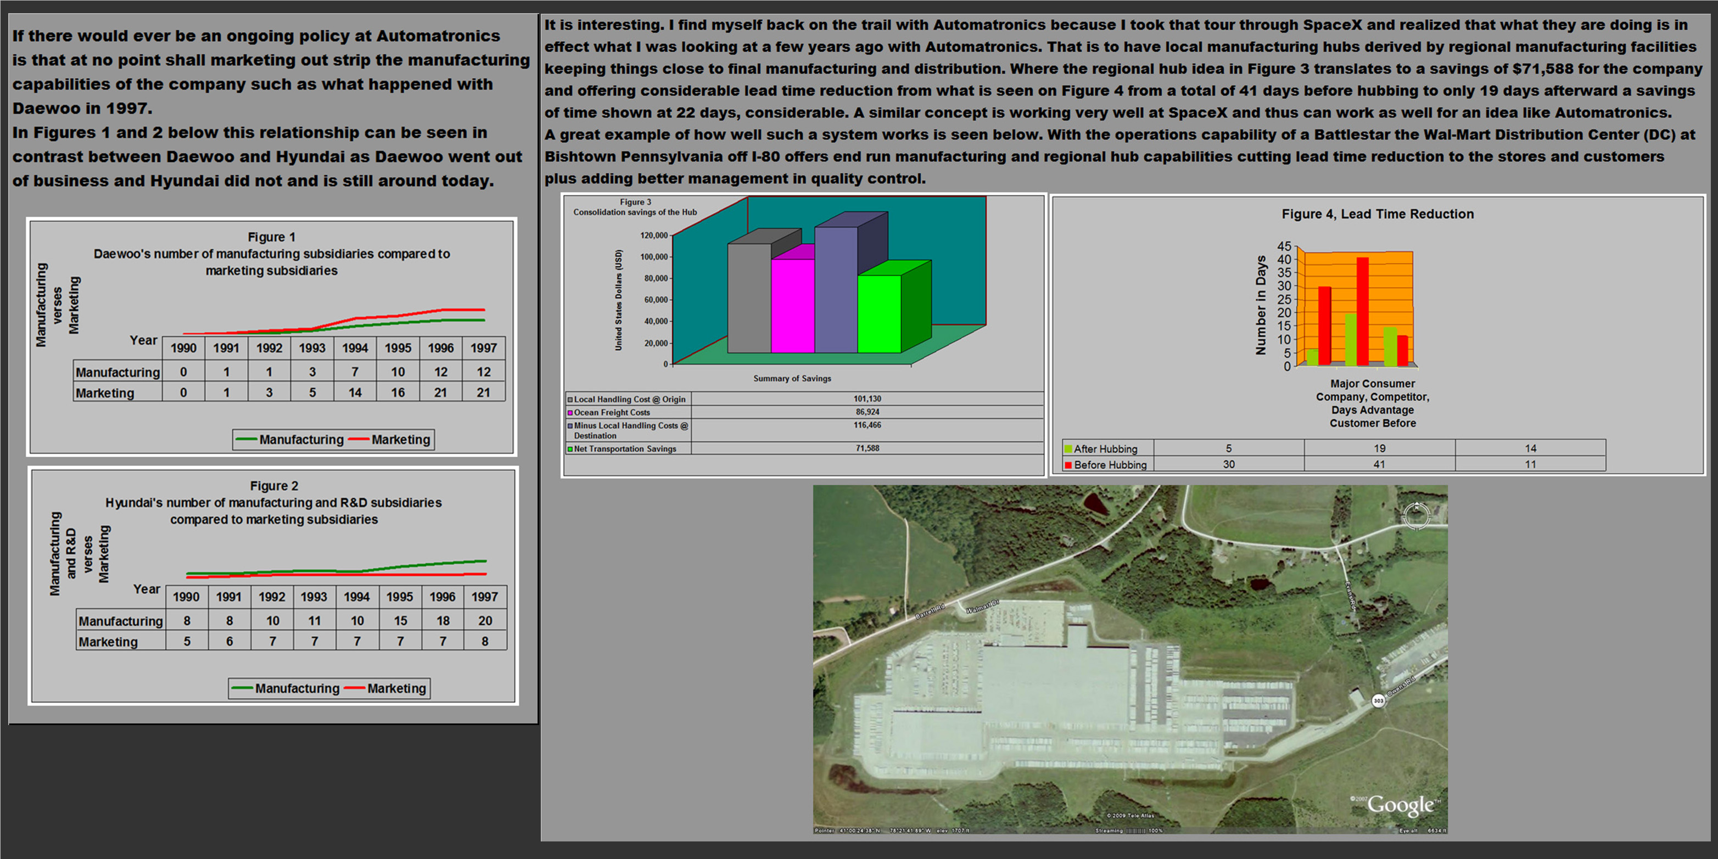Click the value 116,466 in Figure 3 table
The height and width of the screenshot is (859, 1718).
pyautogui.click(x=867, y=425)
